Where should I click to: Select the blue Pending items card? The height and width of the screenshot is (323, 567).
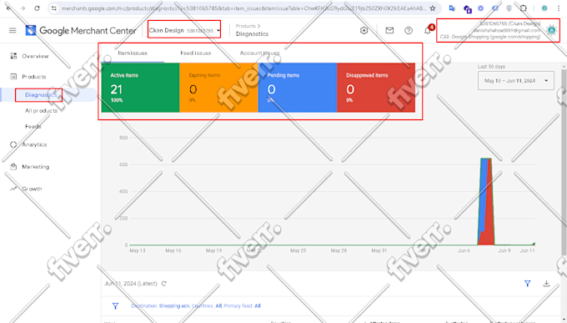pyautogui.click(x=298, y=88)
